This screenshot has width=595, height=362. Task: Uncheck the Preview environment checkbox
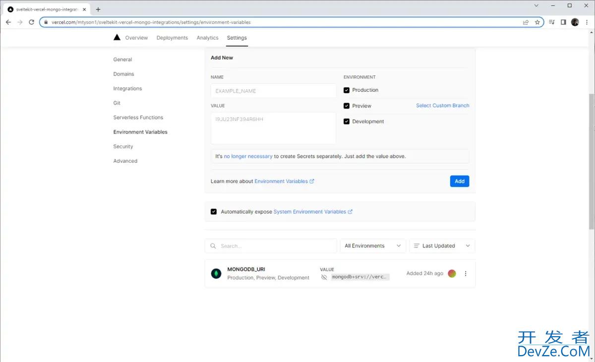(347, 106)
